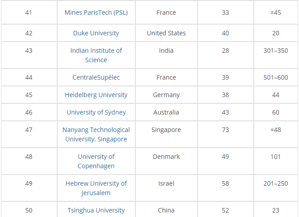This screenshot has height=217, width=299.
Task: Click the 201–250 ranking cell
Action: pyautogui.click(x=276, y=183)
